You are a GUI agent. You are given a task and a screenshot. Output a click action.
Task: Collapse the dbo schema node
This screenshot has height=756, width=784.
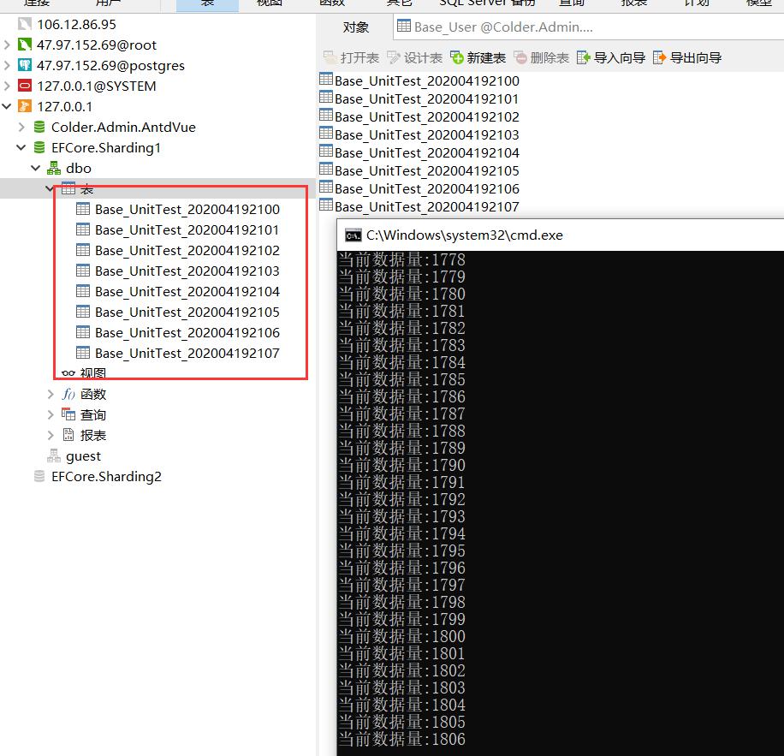tap(36, 168)
